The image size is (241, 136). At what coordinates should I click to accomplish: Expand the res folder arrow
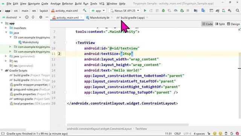(6, 61)
